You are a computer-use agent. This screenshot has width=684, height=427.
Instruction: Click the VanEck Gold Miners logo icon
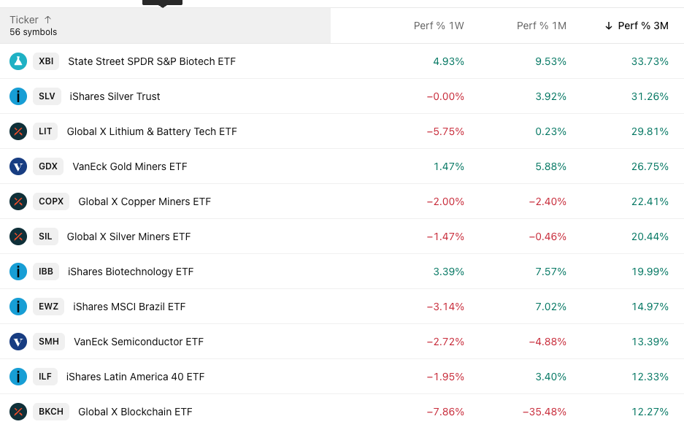pyautogui.click(x=18, y=166)
